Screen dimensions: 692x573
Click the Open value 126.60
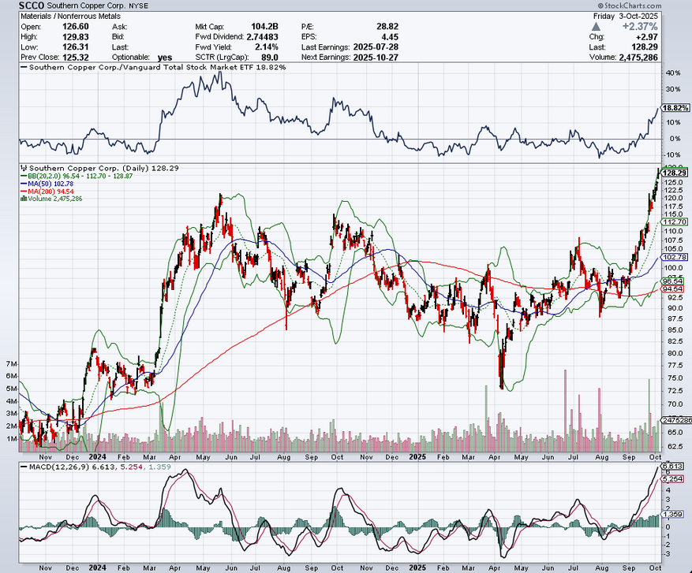pyautogui.click(x=76, y=27)
